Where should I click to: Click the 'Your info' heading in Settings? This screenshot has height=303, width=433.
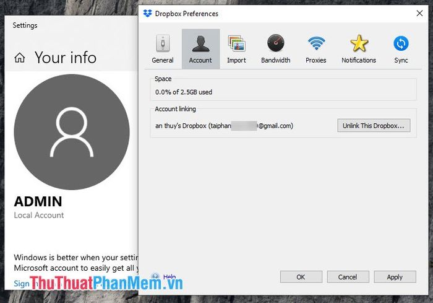click(x=66, y=58)
